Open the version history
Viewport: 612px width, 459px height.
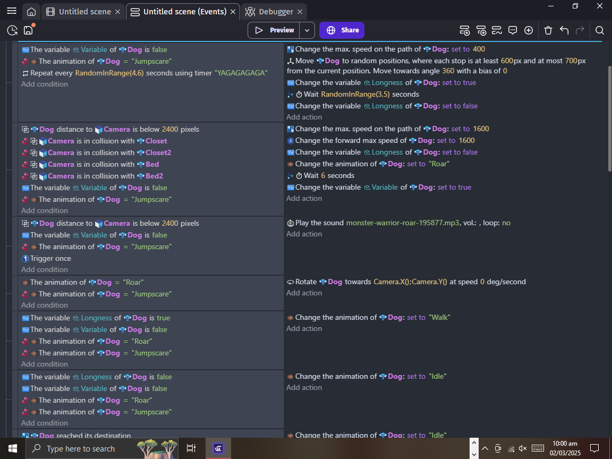coord(11,30)
